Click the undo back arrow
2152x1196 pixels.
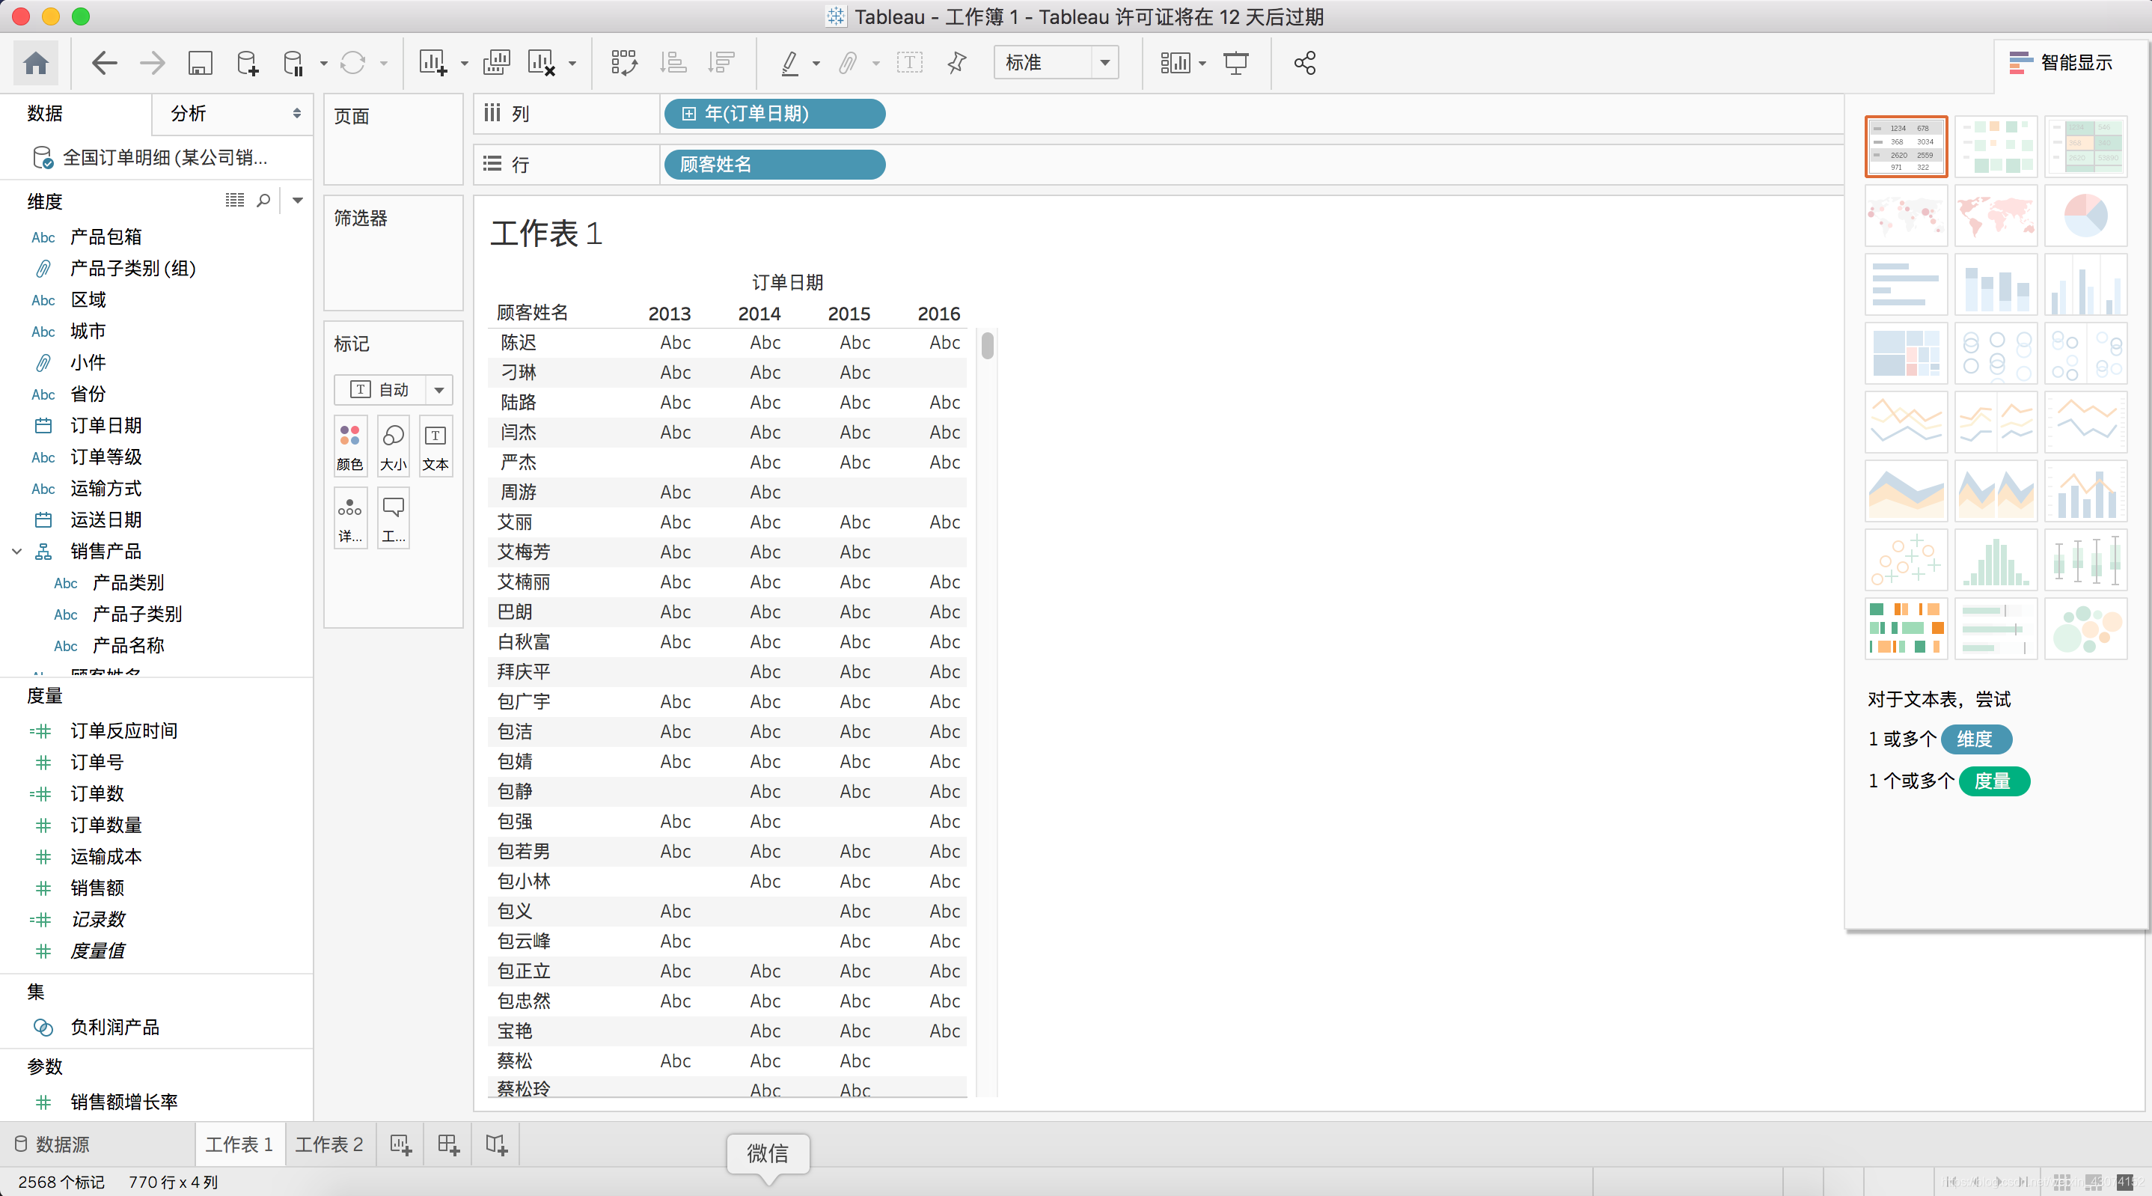[x=105, y=63]
